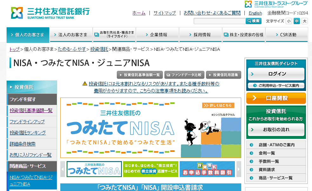
Task: Open the 個人のお客さま navigation tab
Action: pos(28,35)
